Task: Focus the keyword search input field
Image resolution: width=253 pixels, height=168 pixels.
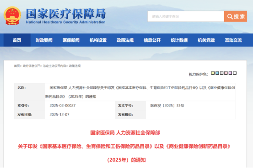Action: tap(186, 16)
